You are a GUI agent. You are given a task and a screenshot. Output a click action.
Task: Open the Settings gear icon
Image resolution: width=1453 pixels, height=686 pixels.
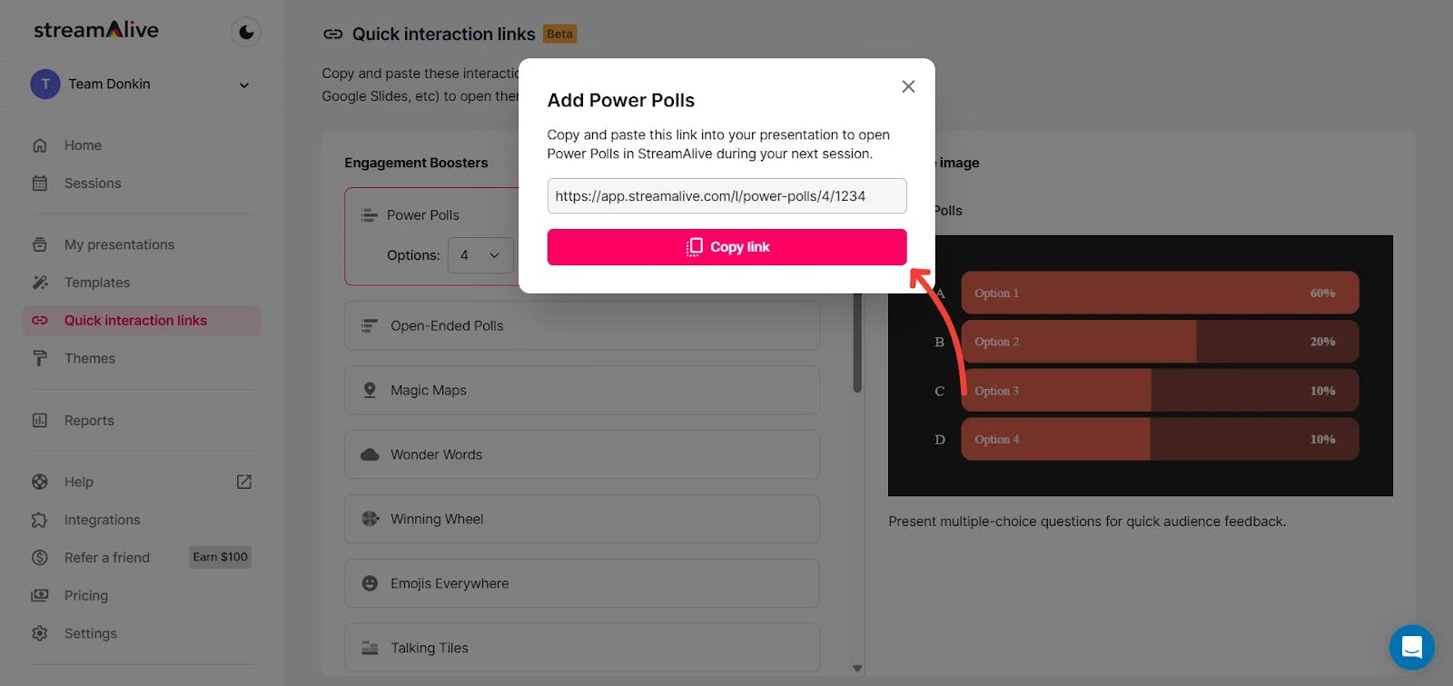tap(40, 633)
